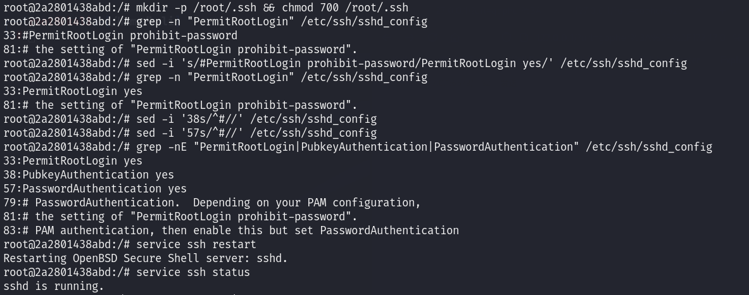Click line 79 mentioning PAM configuration
749x295 pixels.
(x=212, y=203)
